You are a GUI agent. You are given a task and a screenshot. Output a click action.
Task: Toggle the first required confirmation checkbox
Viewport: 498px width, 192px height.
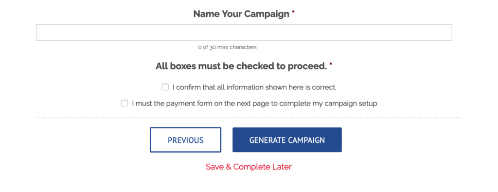point(165,87)
